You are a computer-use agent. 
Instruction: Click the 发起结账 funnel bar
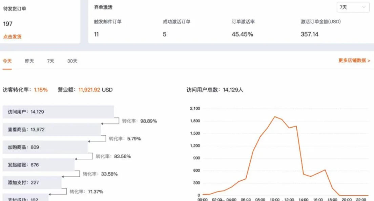click(38, 165)
